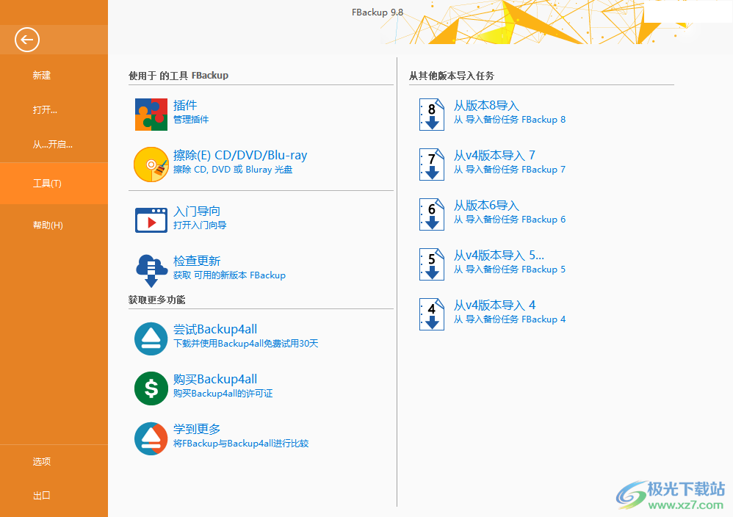The image size is (733, 517).
Task: Click the 管理插件 description text
Action: [x=191, y=120]
